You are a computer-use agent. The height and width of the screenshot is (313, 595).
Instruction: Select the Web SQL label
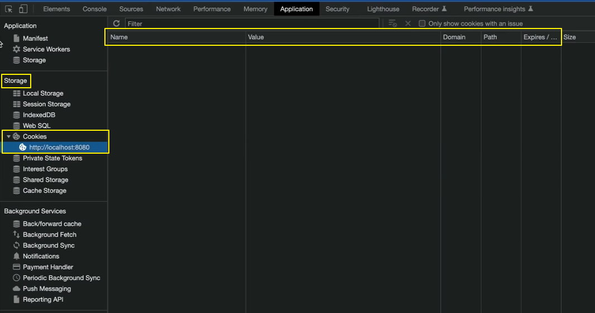tap(36, 126)
